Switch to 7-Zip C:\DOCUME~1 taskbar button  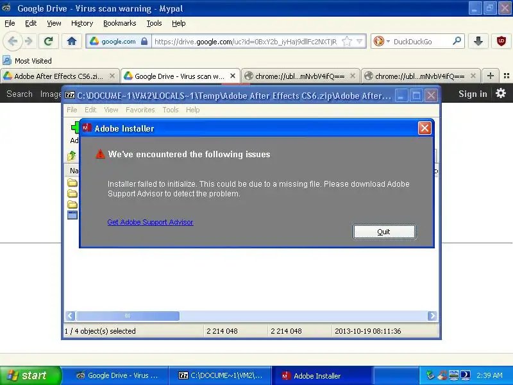(x=220, y=375)
